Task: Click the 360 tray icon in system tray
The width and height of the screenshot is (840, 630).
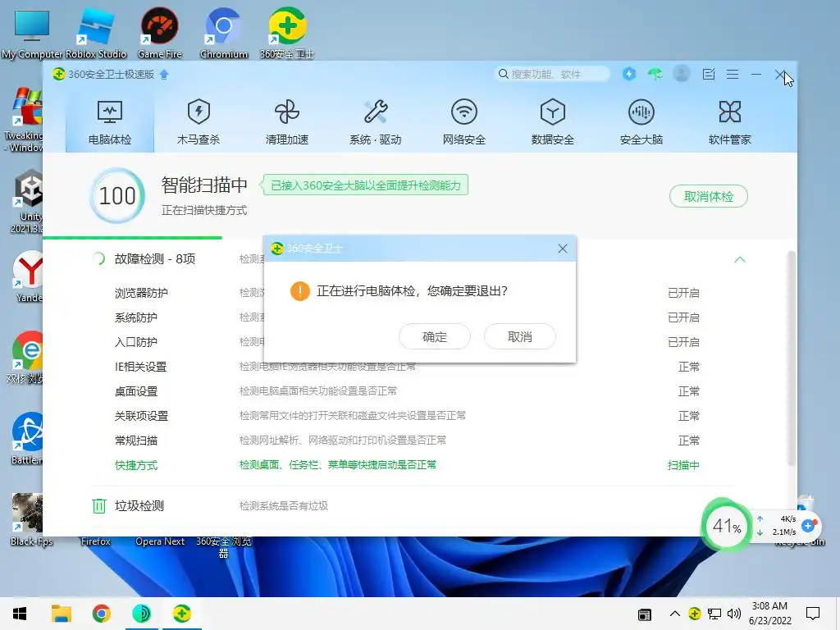Action: pos(694,614)
